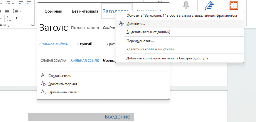
Task: Justify the paragraph text
Action: [7, 11]
